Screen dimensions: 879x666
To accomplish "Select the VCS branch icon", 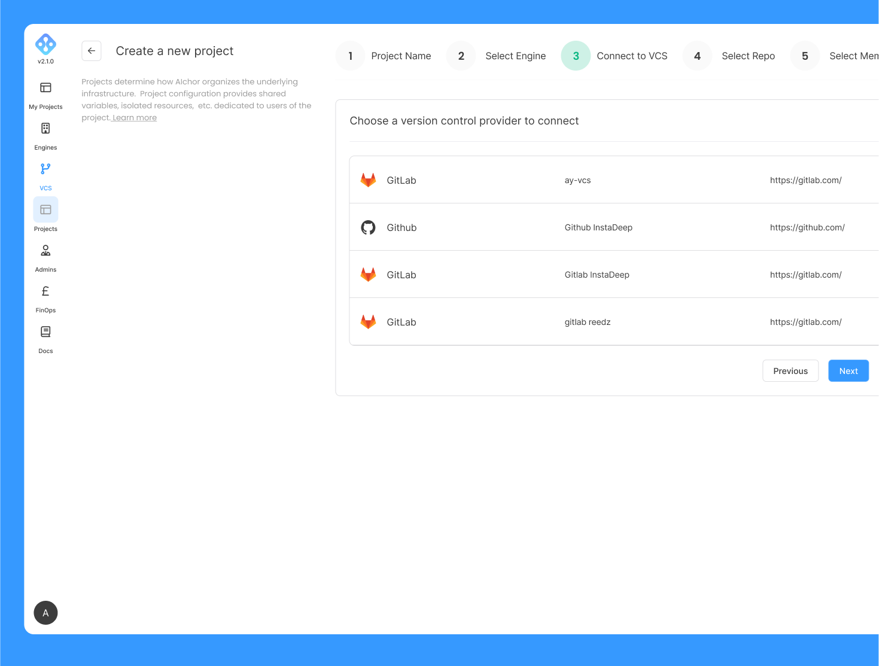I will click(x=45, y=169).
